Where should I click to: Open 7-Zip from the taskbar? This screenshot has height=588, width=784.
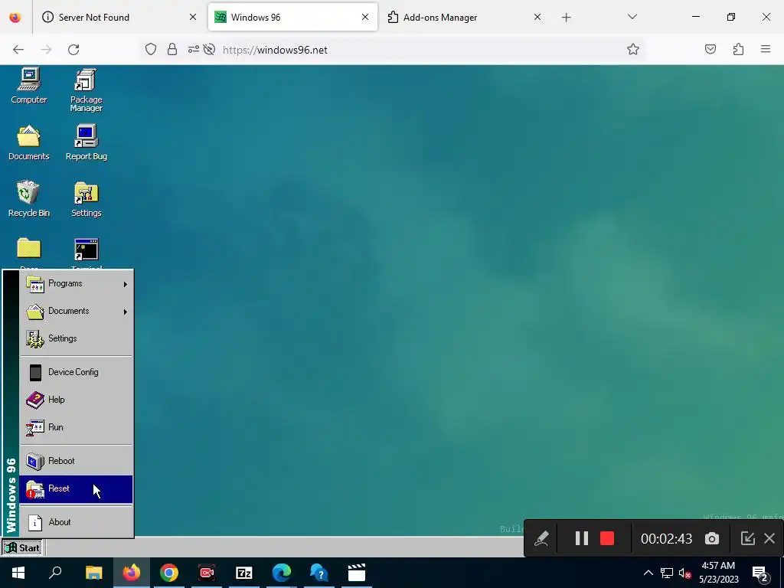tap(244, 573)
